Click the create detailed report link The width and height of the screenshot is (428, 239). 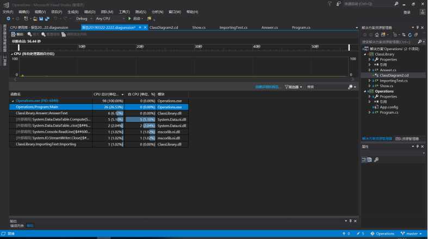point(268,87)
